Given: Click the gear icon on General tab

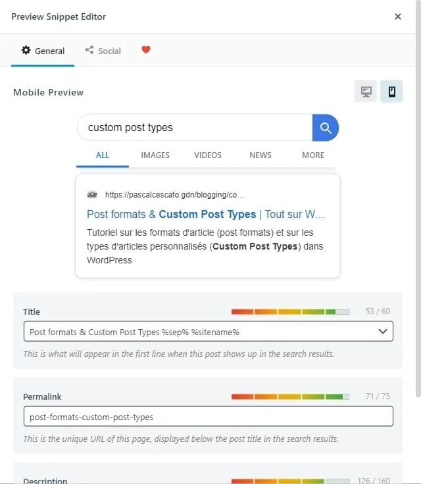Looking at the screenshot, I should pos(26,50).
